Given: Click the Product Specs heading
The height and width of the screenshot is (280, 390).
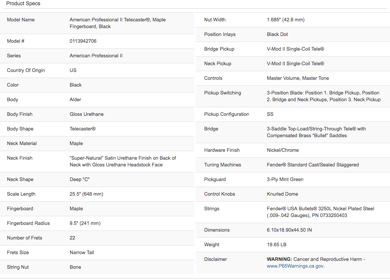Looking at the screenshot, I should (x=23, y=3).
